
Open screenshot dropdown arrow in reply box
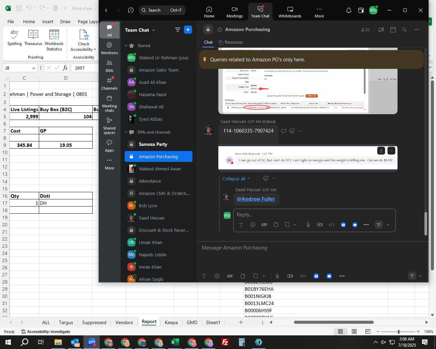tap(295, 225)
